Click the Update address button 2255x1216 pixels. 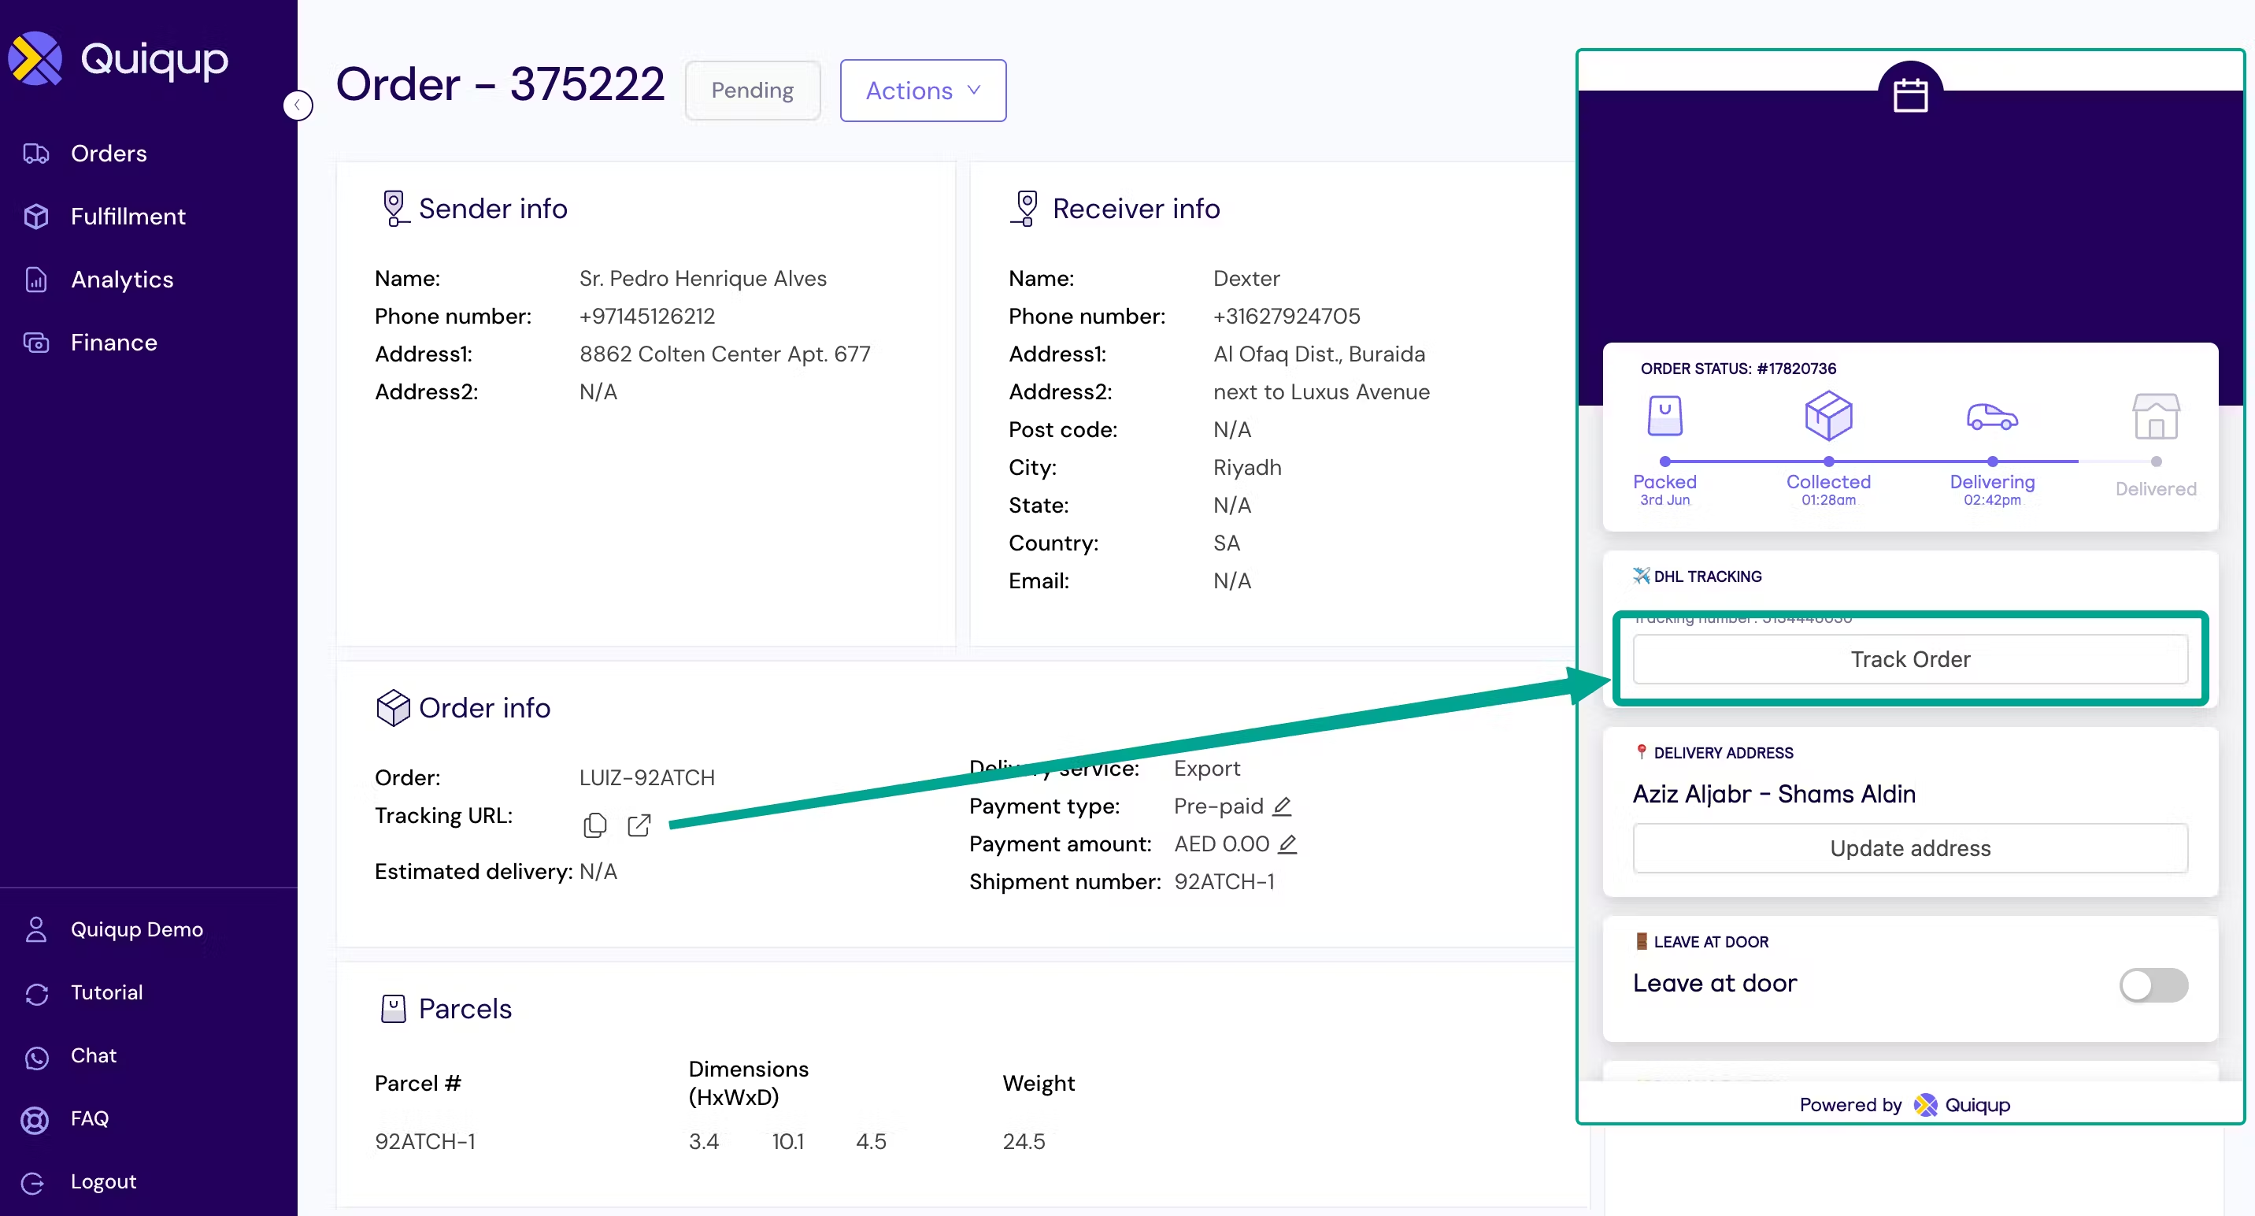[x=1909, y=847]
